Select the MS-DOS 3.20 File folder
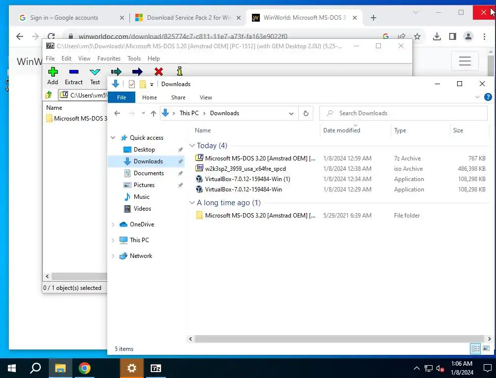496x378 pixels. pyautogui.click(x=341, y=216)
